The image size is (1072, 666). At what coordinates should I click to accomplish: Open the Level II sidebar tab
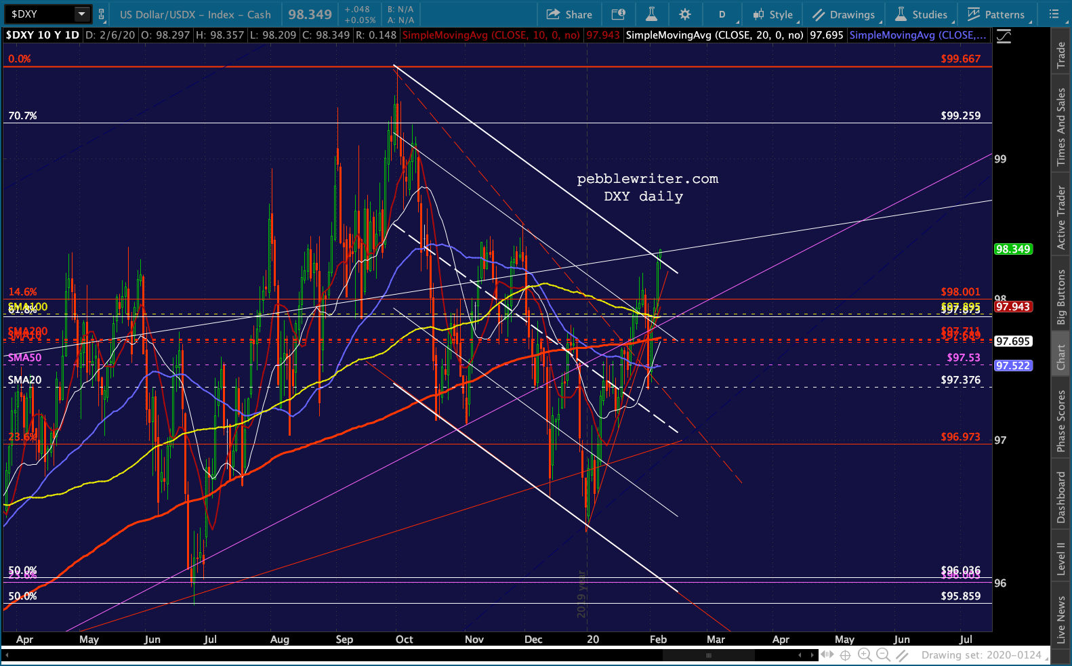[1061, 559]
